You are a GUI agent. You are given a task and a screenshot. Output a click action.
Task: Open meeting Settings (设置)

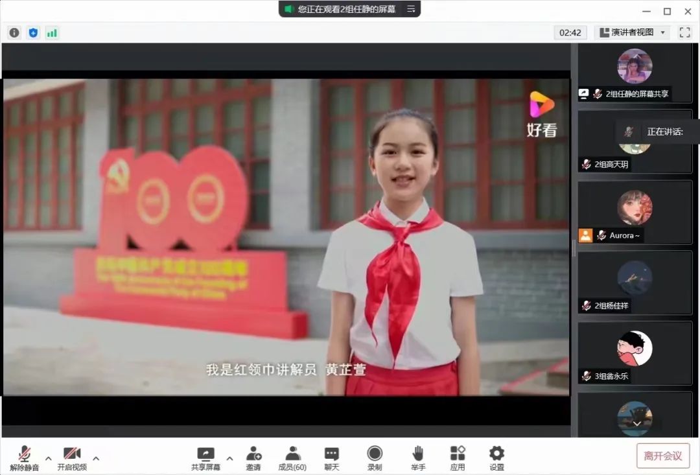tap(496, 458)
